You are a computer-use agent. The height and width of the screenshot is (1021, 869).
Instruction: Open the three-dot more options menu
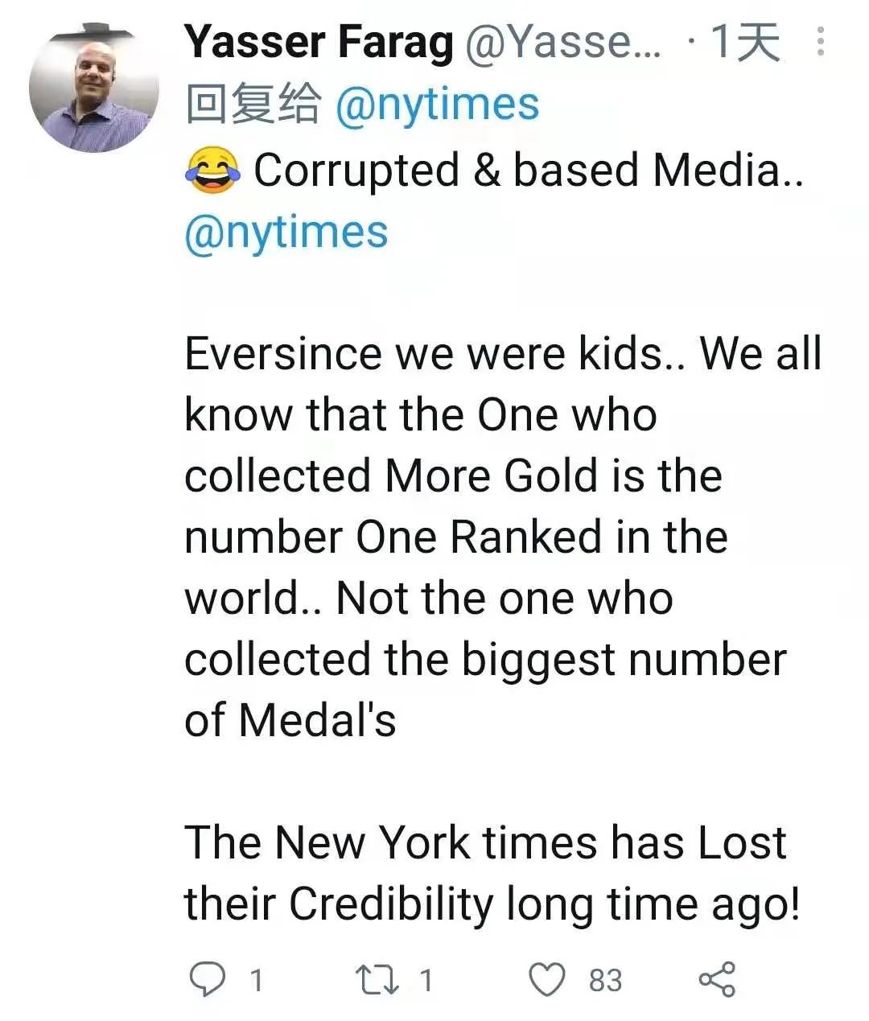pyautogui.click(x=820, y=42)
